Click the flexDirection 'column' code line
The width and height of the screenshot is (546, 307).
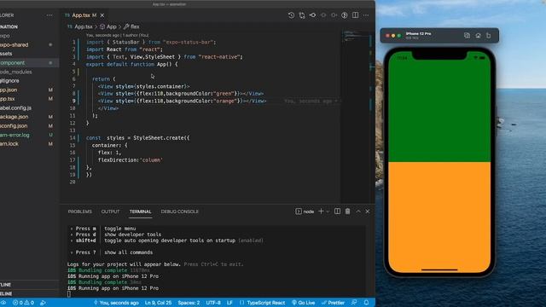tap(131, 160)
